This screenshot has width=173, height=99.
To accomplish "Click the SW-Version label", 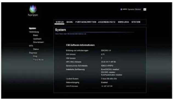I will coord(71,54).
